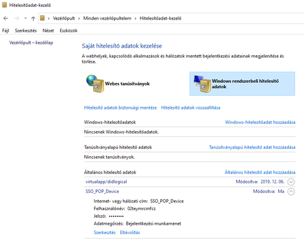Click Tanúsítványalapú hitelesítő adat hozzáadása

tap(252, 147)
